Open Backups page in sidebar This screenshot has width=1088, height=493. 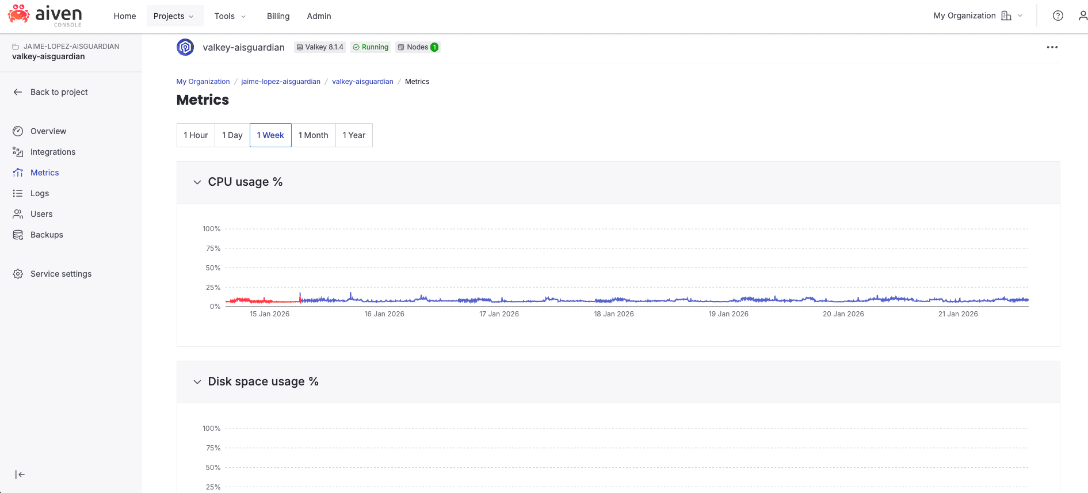[x=47, y=235]
